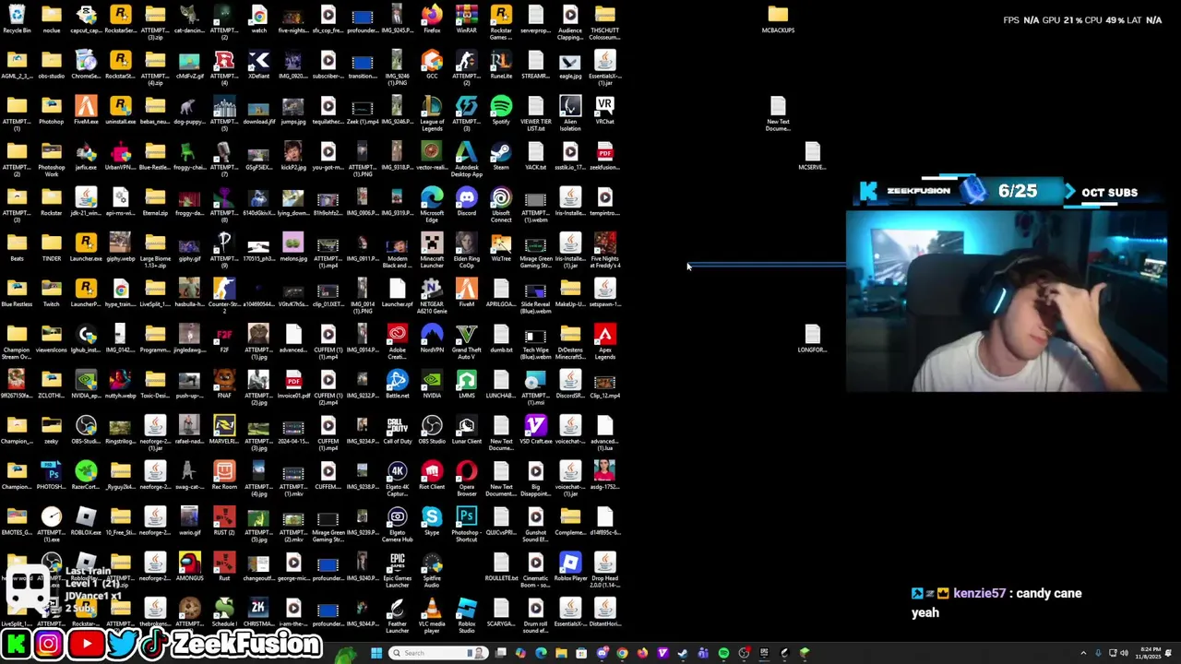Open File Explorer from the taskbar
This screenshot has height=664, width=1181.
click(x=561, y=653)
